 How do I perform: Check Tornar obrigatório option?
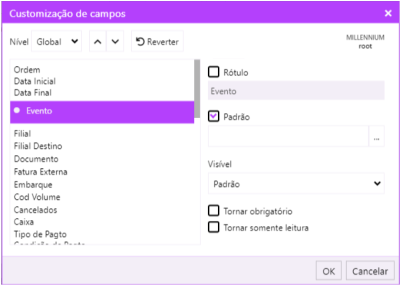click(x=214, y=211)
